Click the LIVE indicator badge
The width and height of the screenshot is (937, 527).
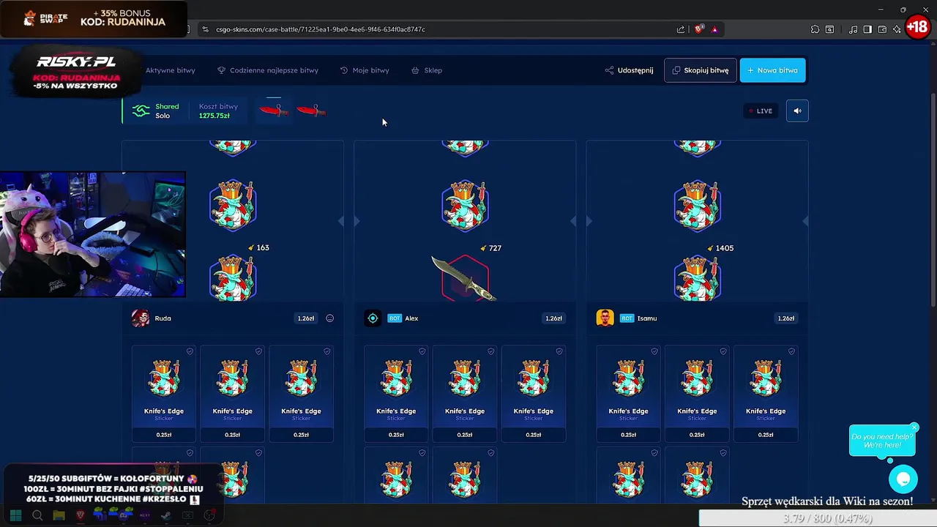[x=761, y=111]
